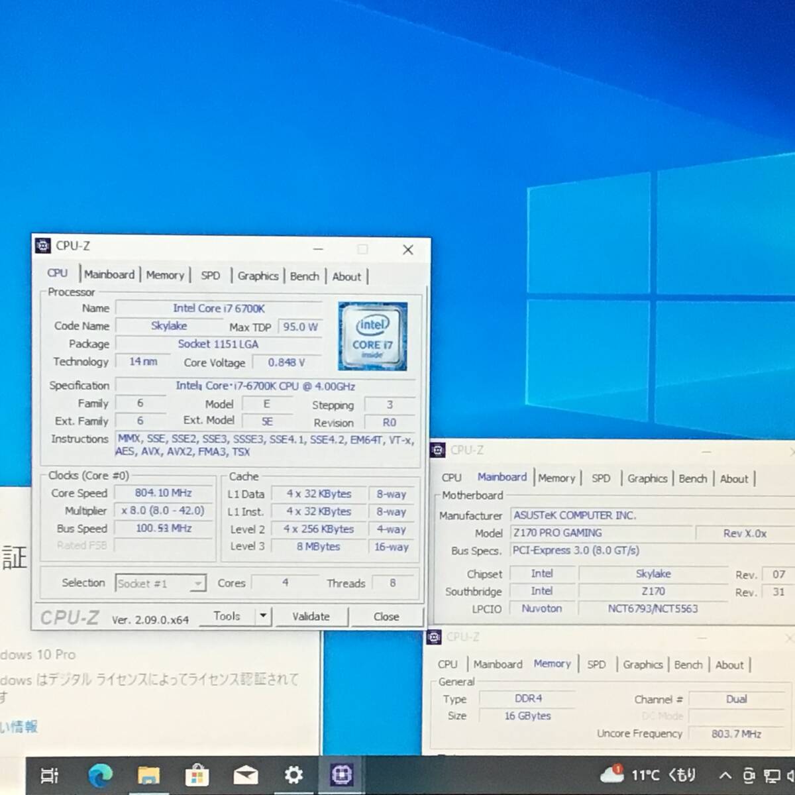795x795 pixels.
Task: Open the Mail app on taskbar
Action: click(x=246, y=775)
